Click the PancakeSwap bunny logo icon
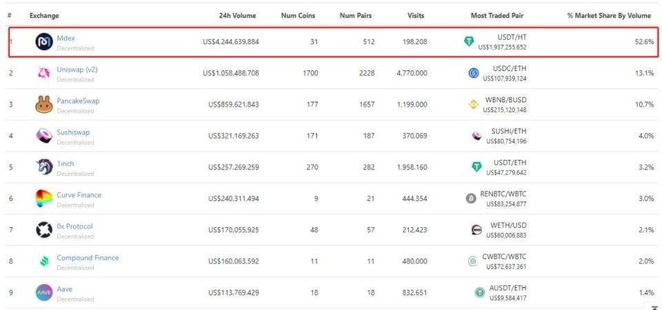The height and width of the screenshot is (310, 662). [44, 105]
